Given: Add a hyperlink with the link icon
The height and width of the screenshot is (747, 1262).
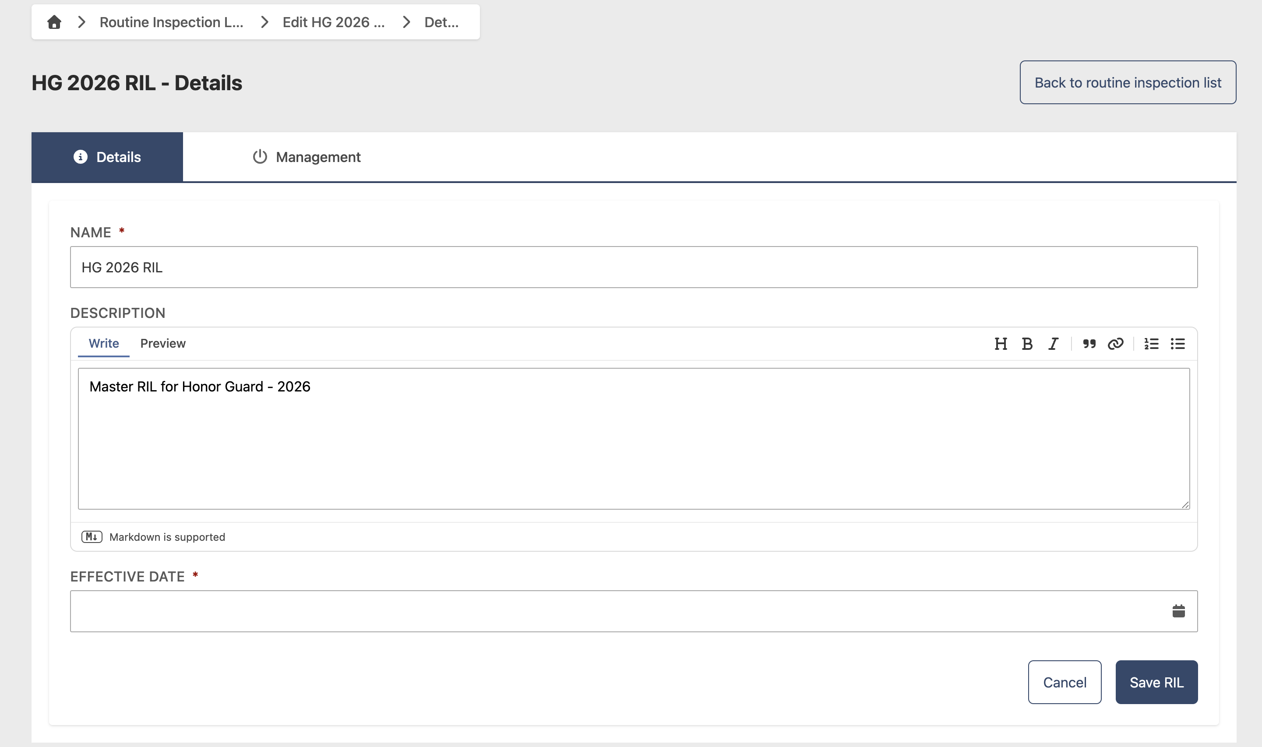Looking at the screenshot, I should click(1115, 344).
